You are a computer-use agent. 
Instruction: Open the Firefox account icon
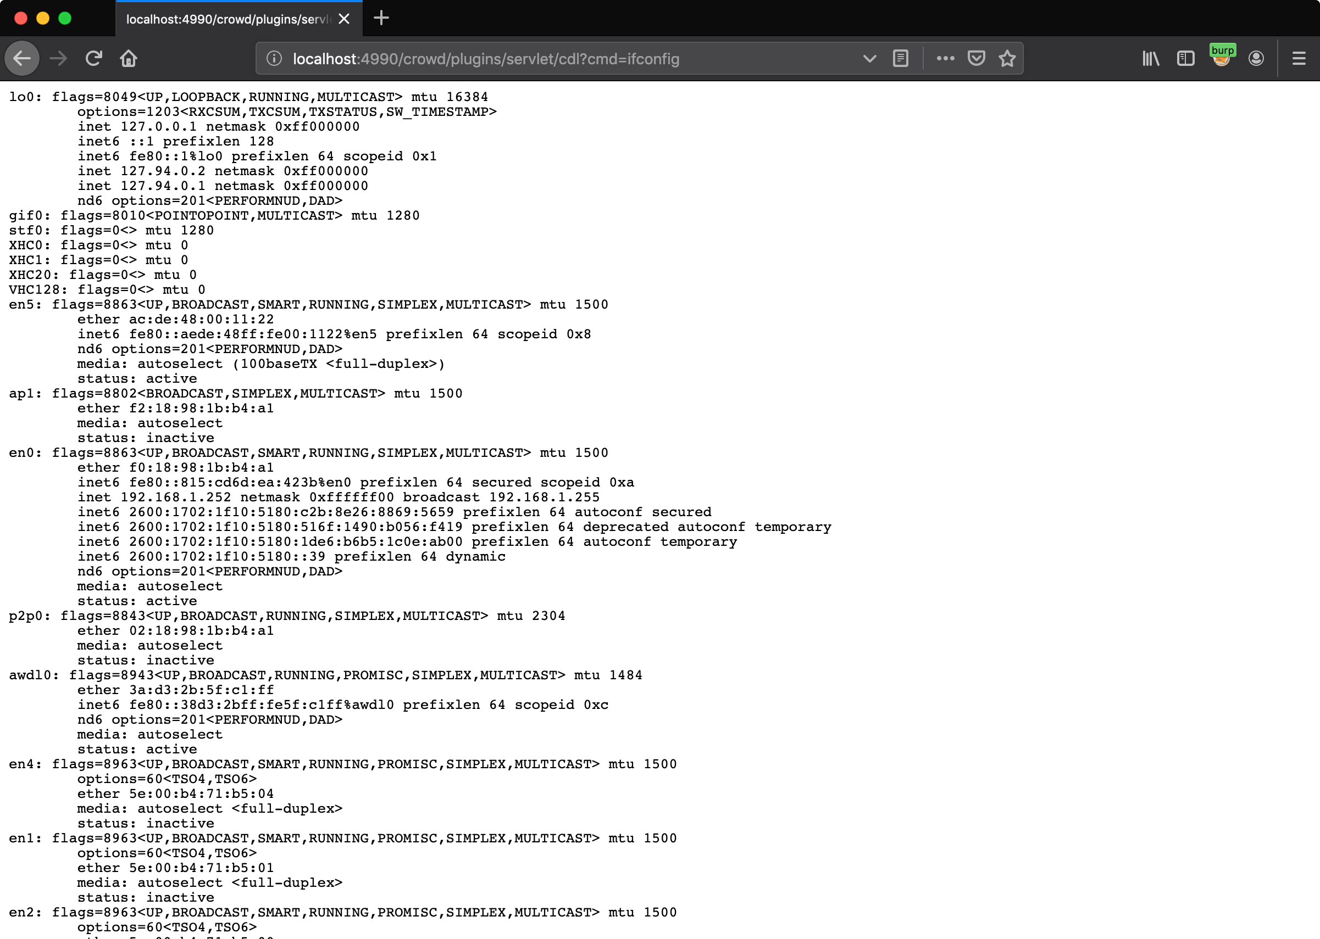coord(1256,58)
